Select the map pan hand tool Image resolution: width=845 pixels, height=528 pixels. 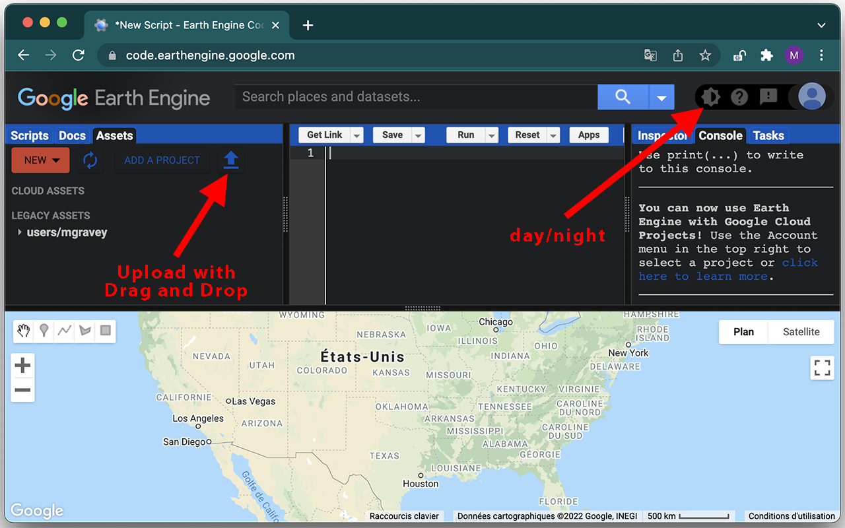click(24, 331)
